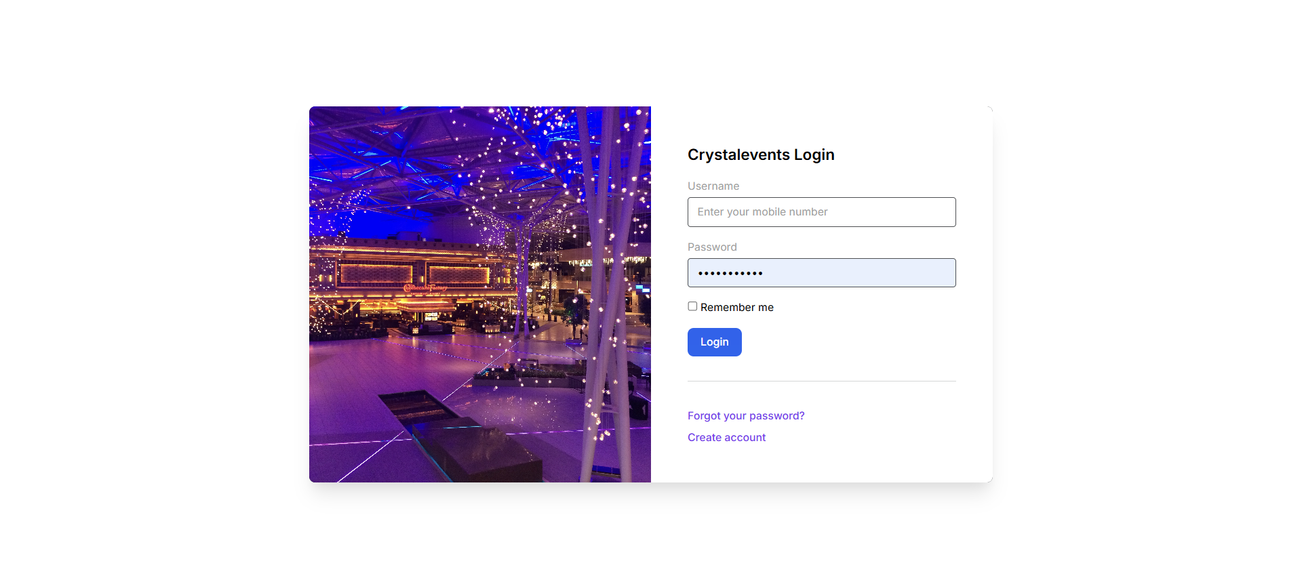Screen dimensions: 1302x578
Task: Open the Create account link
Action: point(726,438)
